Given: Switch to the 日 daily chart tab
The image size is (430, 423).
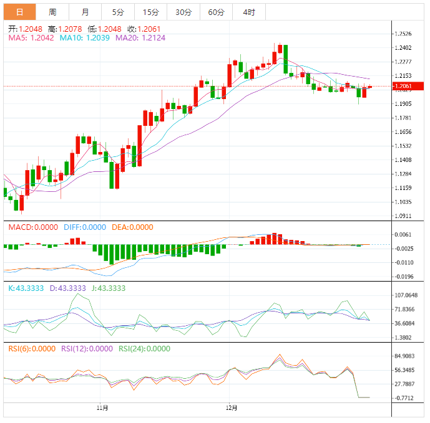Looking at the screenshot, I should (19, 12).
